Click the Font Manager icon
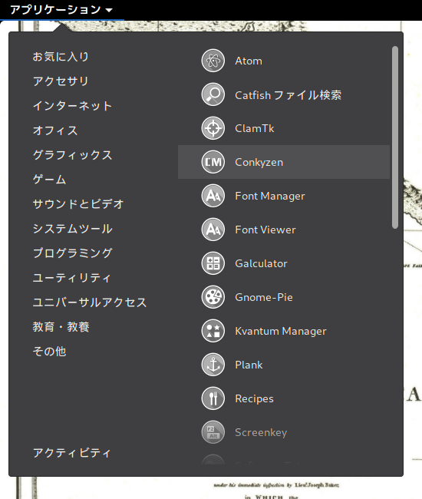422x499 pixels. [213, 196]
